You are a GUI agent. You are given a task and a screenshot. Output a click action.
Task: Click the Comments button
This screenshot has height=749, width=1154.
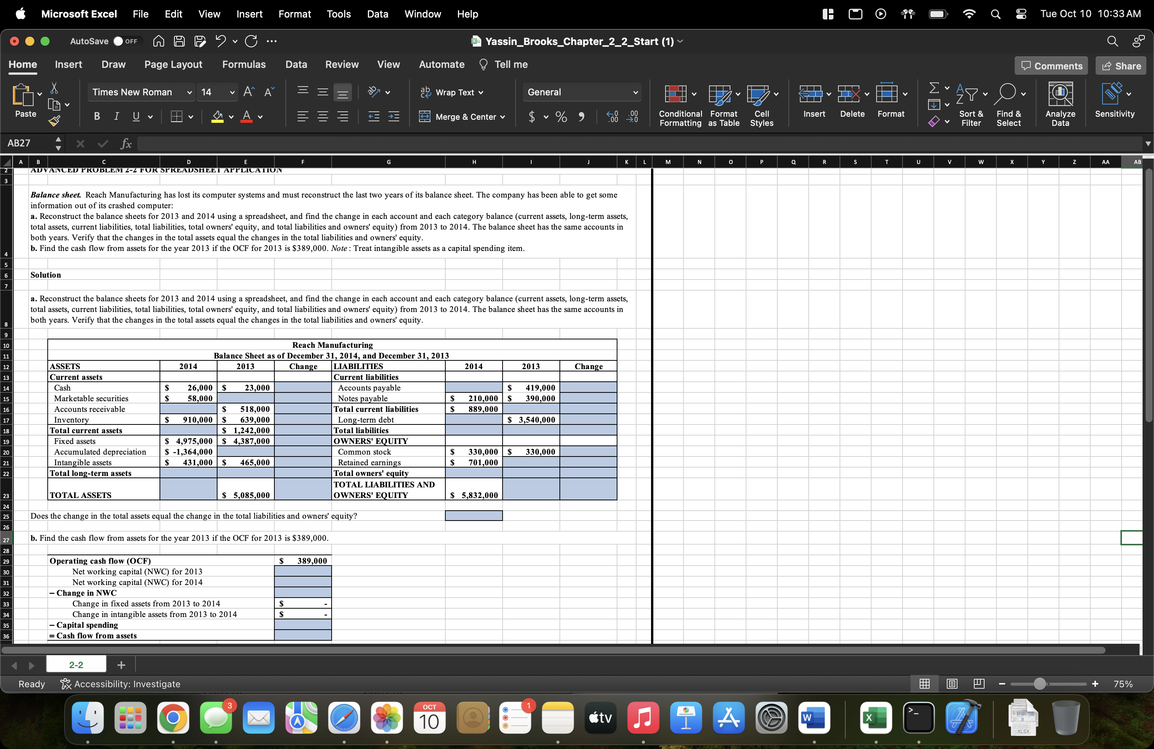[1051, 66]
